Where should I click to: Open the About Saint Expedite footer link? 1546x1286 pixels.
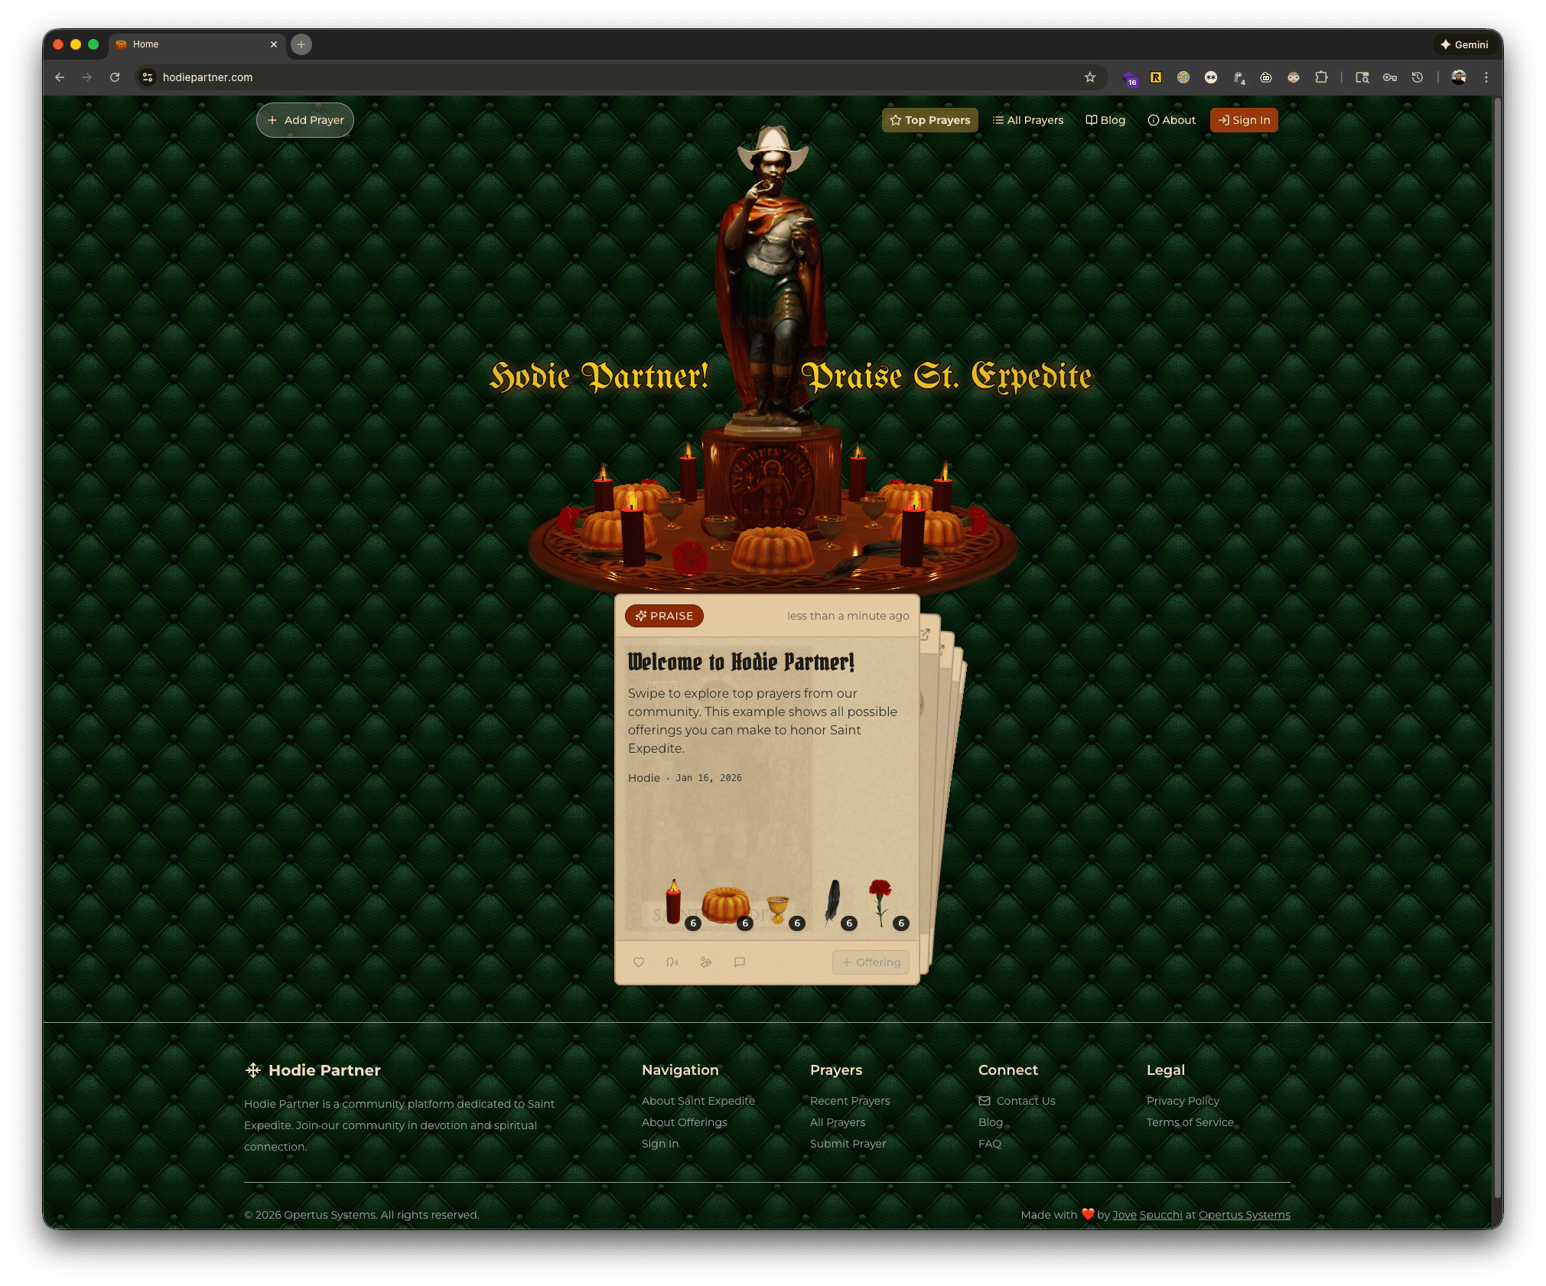(x=698, y=1101)
